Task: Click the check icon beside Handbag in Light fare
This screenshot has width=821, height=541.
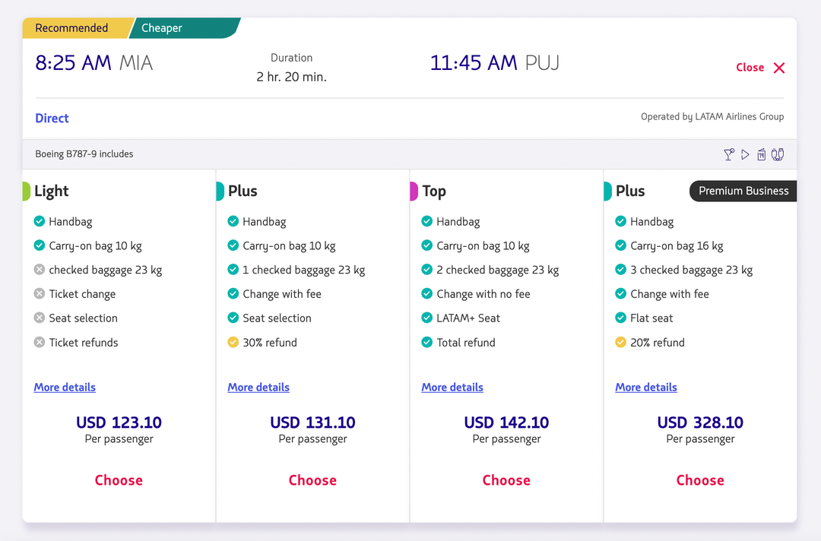Action: coord(38,221)
